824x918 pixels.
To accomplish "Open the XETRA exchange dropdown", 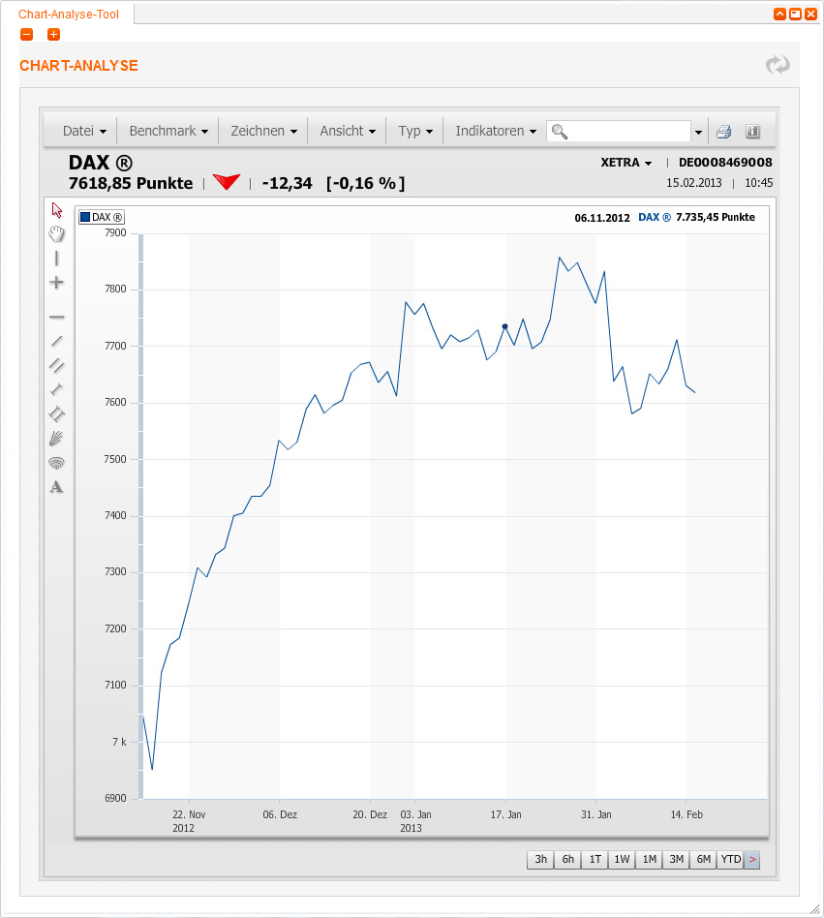I will click(626, 163).
